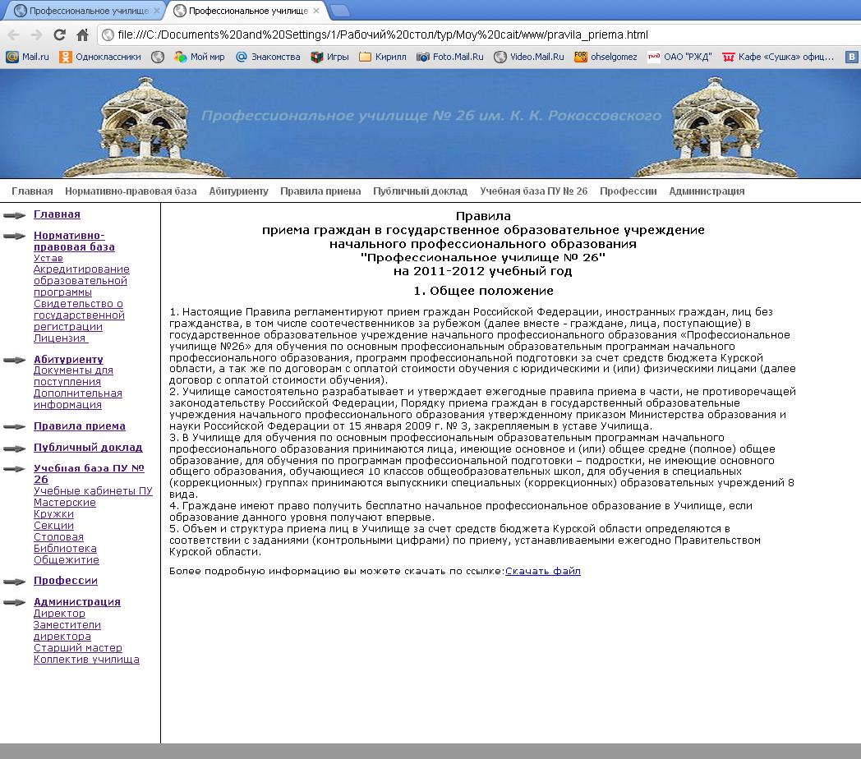
Task: Open the Кафе «Сушка» bookmark
Action: point(778,57)
